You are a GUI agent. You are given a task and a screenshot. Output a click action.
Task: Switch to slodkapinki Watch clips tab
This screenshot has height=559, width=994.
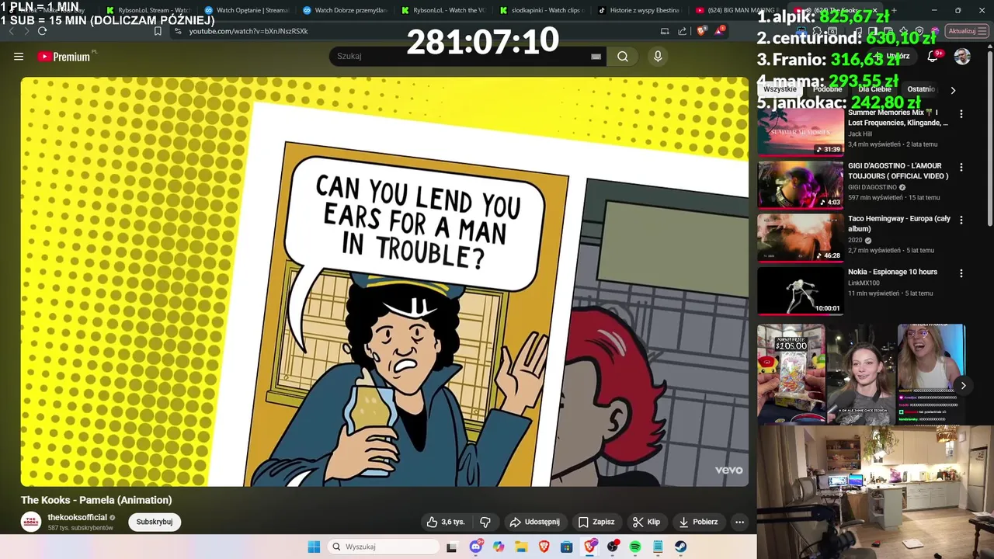(541, 10)
